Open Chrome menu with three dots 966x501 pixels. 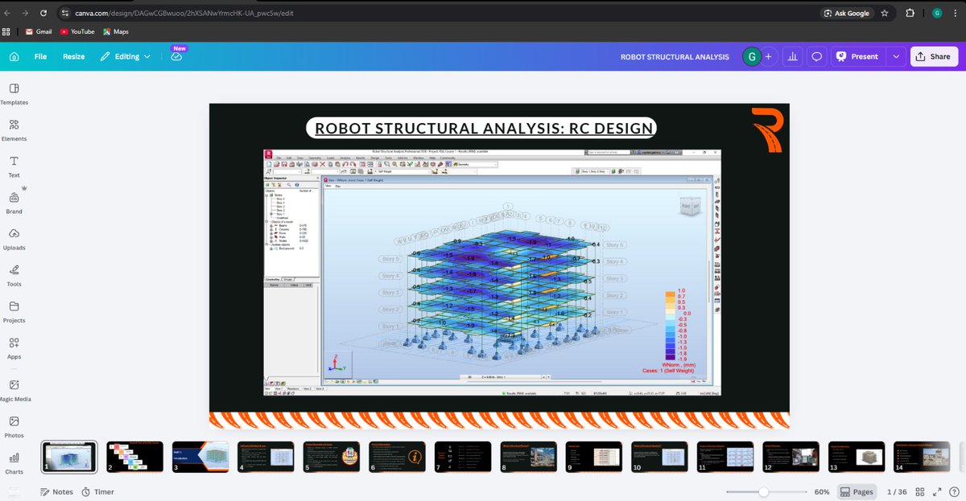956,13
